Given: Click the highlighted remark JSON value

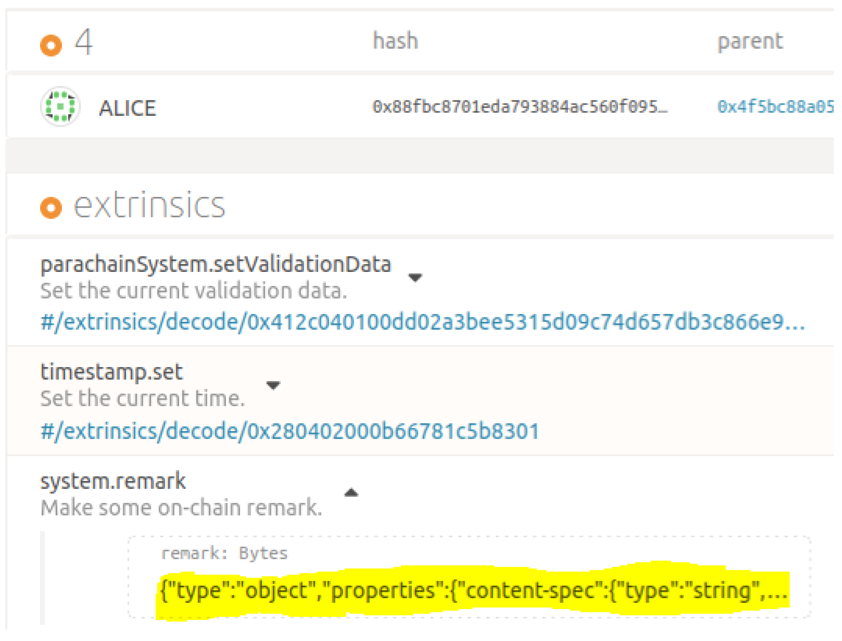Looking at the screenshot, I should pos(473,590).
